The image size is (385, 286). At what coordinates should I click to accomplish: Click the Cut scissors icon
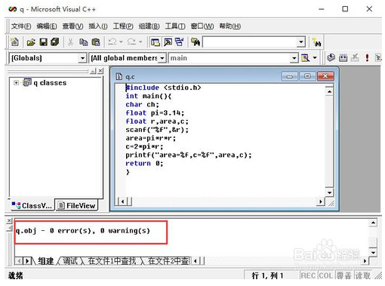point(71,42)
